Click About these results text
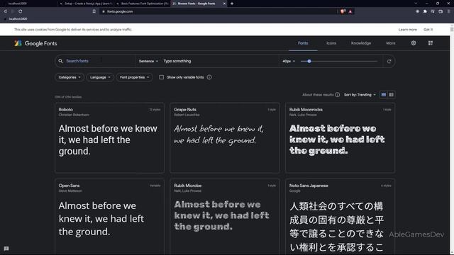The image size is (454, 255). (318, 95)
